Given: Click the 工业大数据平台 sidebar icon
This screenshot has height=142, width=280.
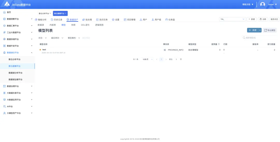Looking at the screenshot, I should pyautogui.click(x=4, y=32).
